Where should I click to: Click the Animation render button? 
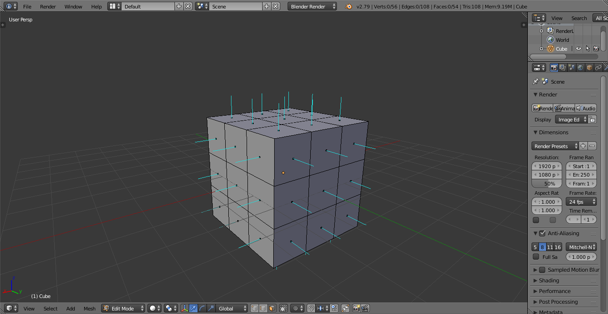click(564, 109)
